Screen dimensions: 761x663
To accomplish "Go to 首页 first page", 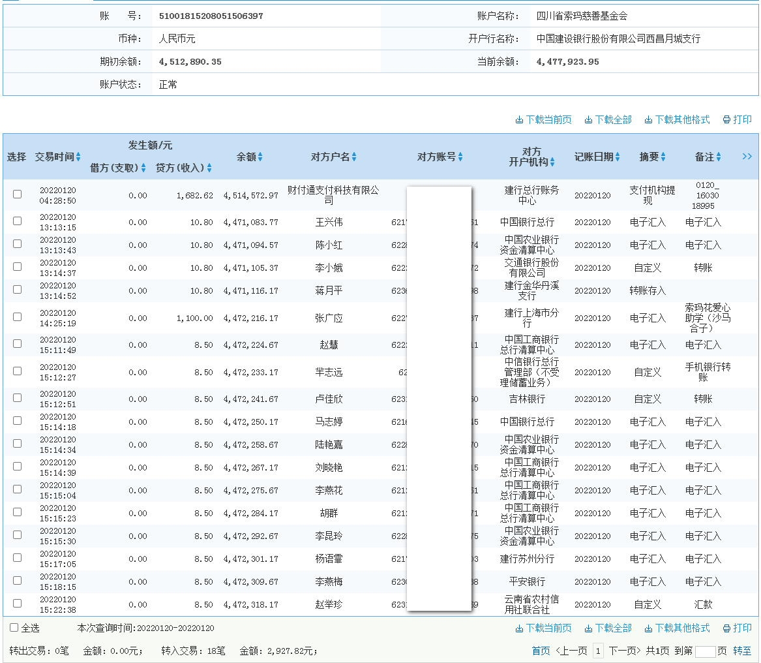I will coord(541,651).
